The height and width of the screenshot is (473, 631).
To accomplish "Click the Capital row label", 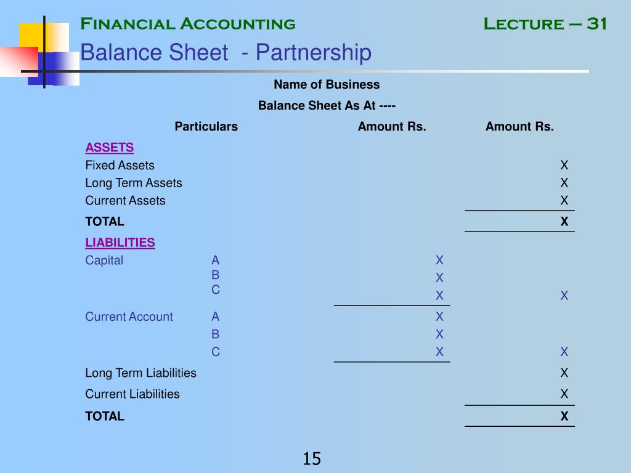I will point(104,261).
